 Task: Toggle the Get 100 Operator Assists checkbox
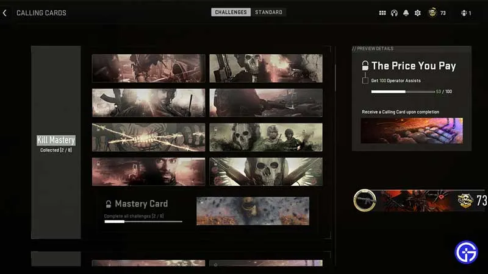point(365,80)
